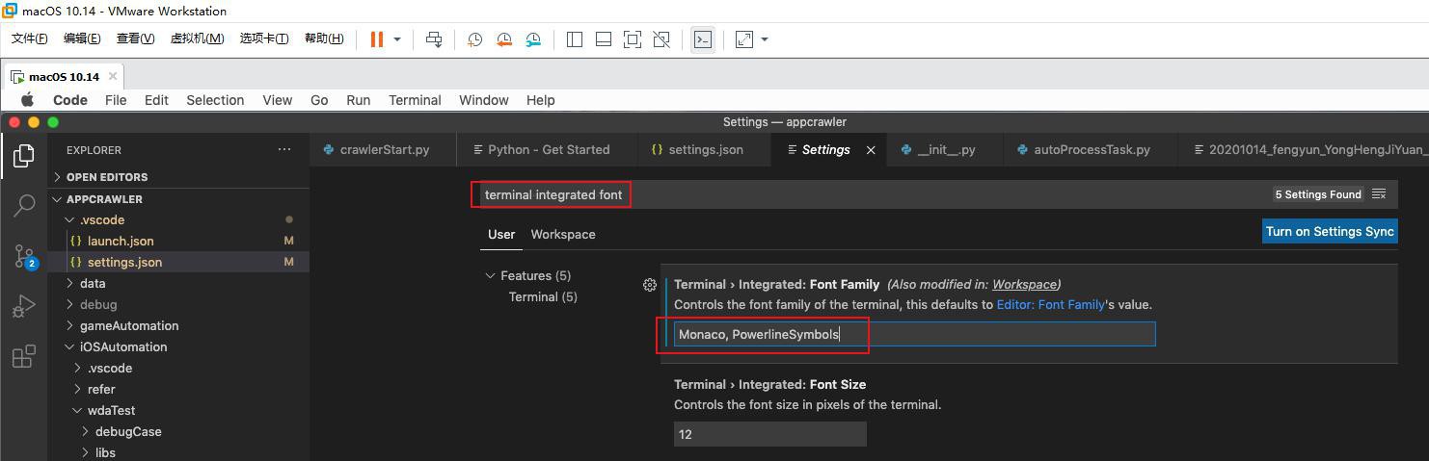Click VMware show library sidebar icon

[575, 39]
